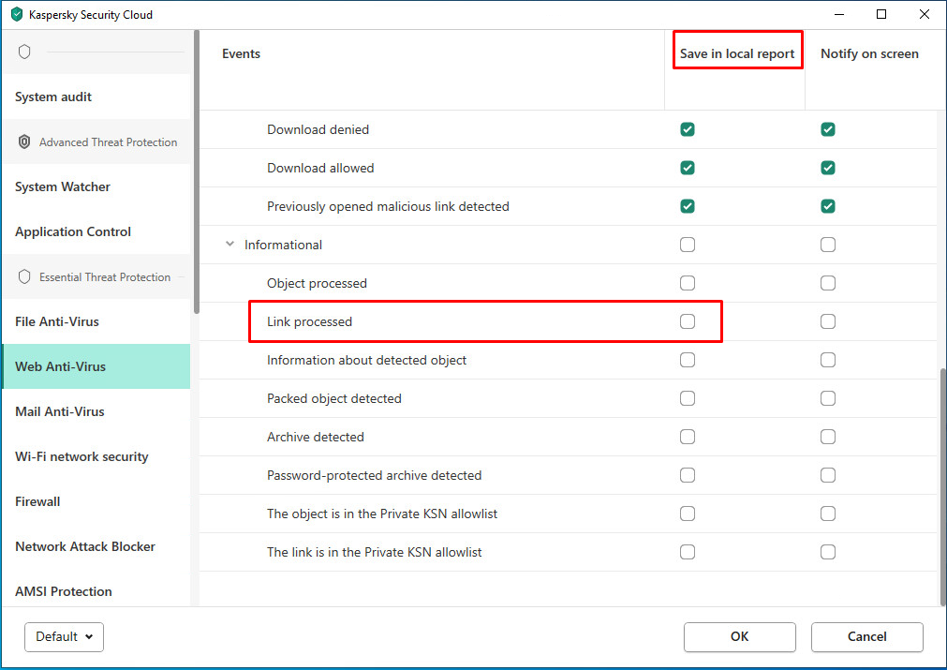Click the Events column header
The height and width of the screenshot is (670, 947).
[x=241, y=53]
